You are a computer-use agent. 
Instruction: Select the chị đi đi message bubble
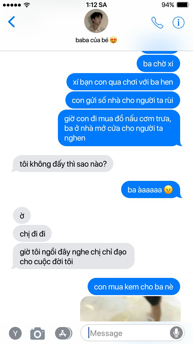point(32,234)
